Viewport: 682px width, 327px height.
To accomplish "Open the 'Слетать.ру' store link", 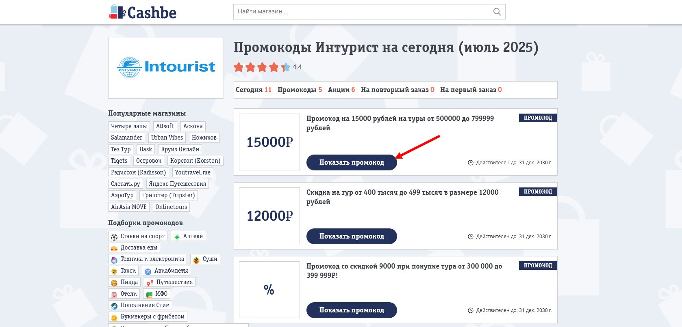I will [x=126, y=184].
